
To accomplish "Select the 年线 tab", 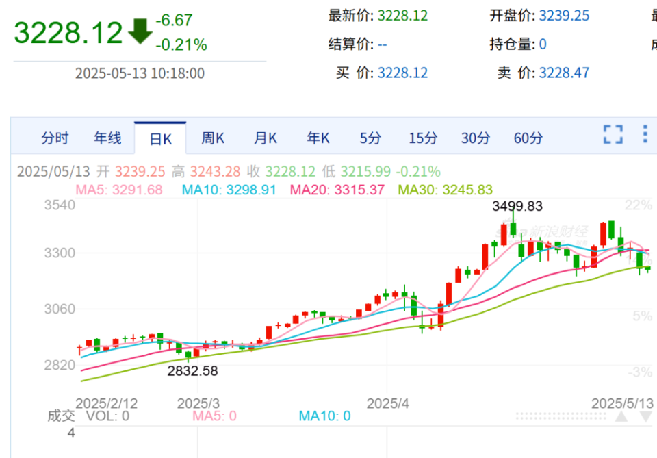I will point(107,138).
